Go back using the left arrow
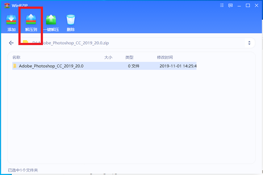The height and width of the screenshot is (175, 263). click(11, 43)
